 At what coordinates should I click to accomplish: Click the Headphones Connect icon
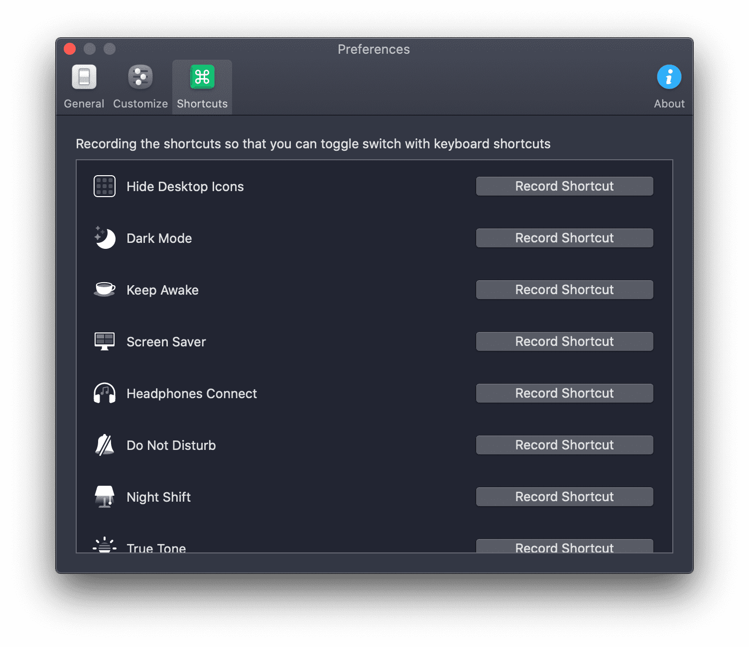[x=105, y=393]
